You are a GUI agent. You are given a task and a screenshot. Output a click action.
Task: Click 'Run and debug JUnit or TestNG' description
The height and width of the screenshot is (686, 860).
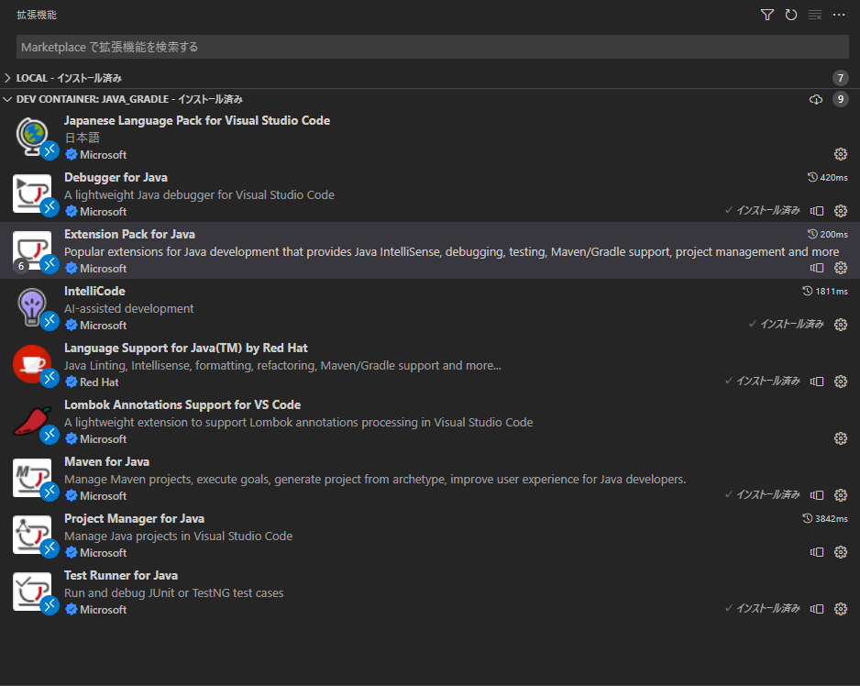click(174, 592)
